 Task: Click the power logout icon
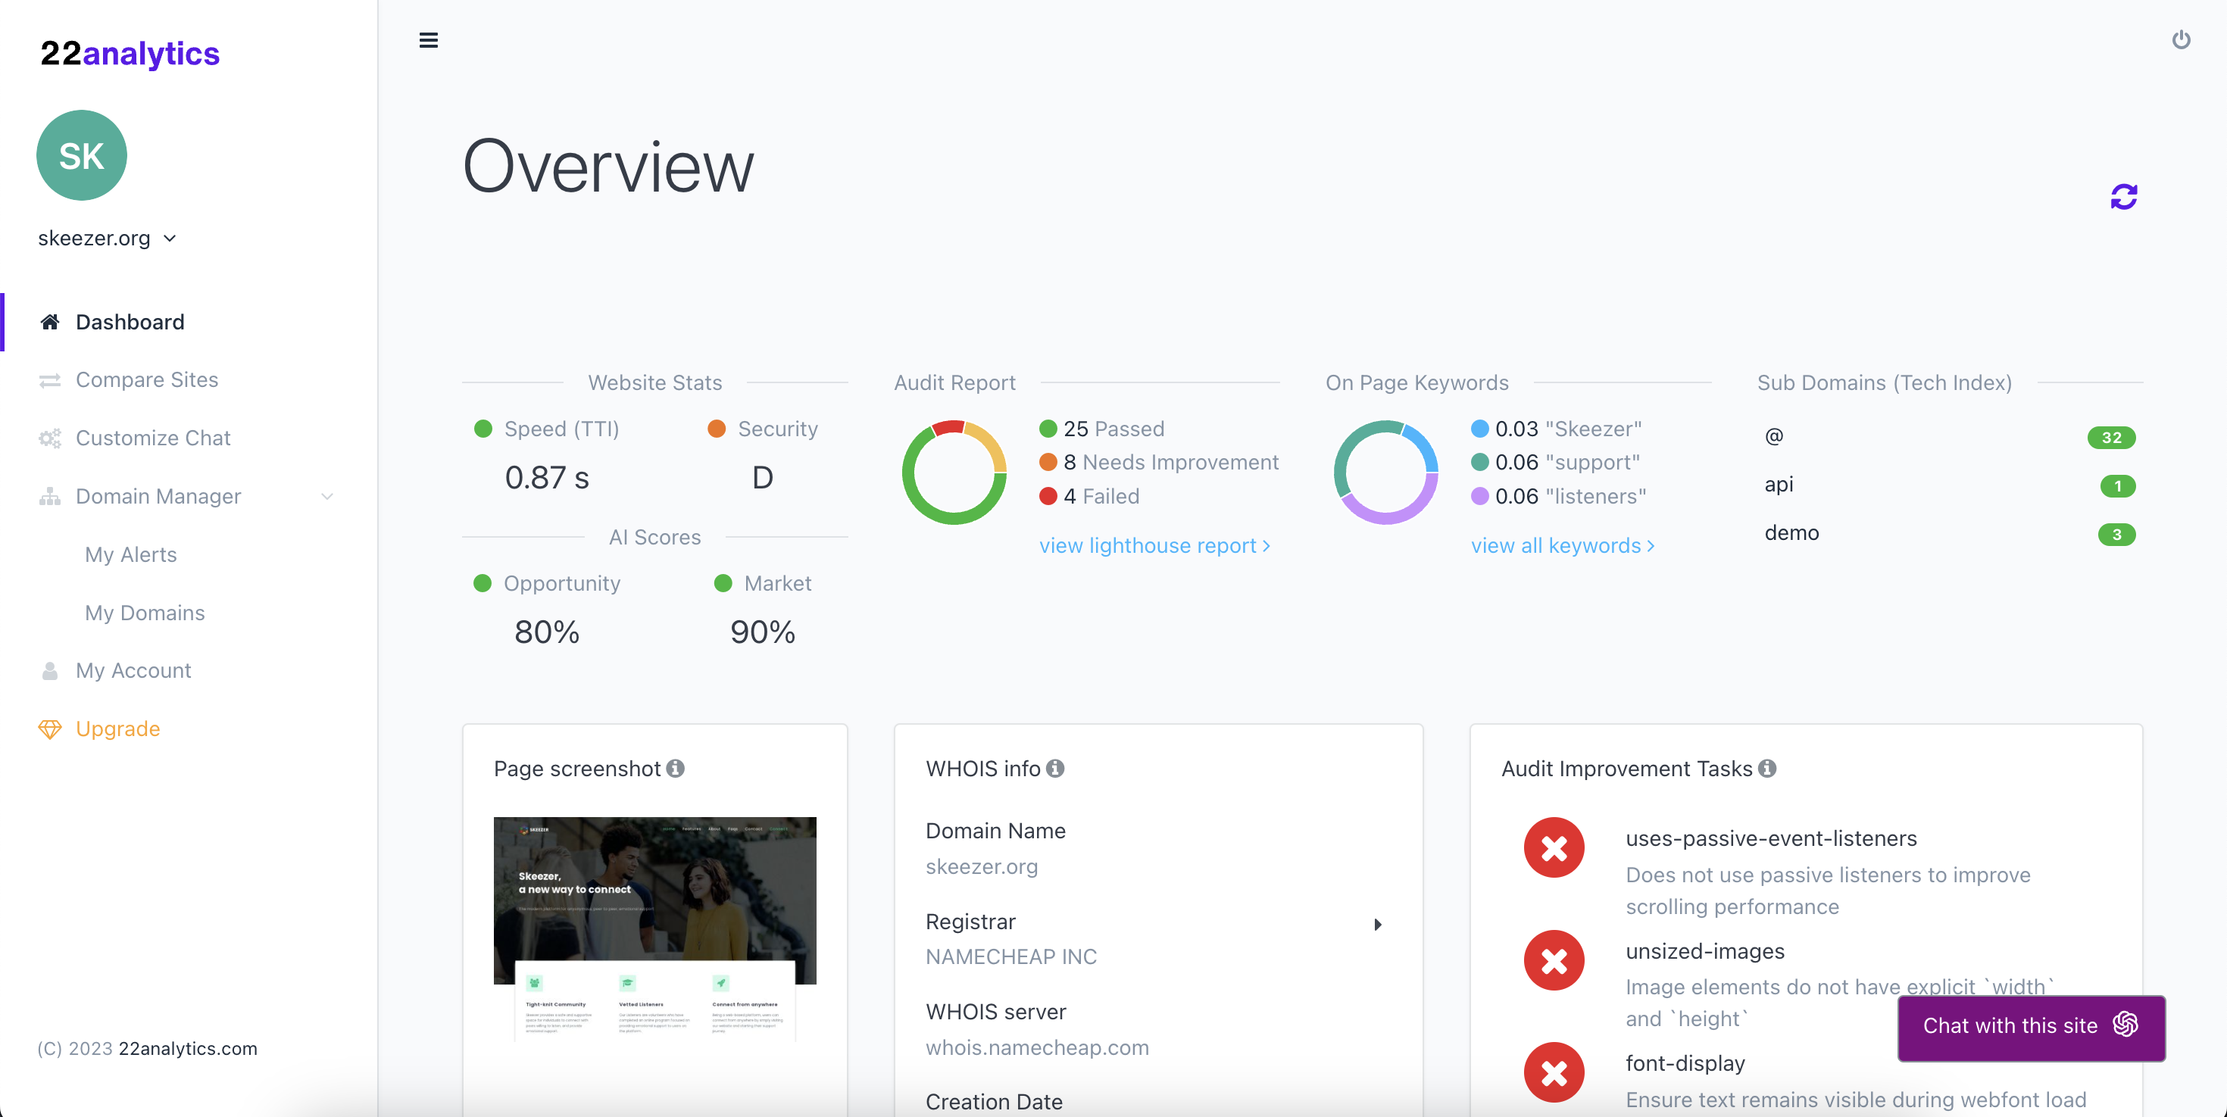tap(2180, 40)
